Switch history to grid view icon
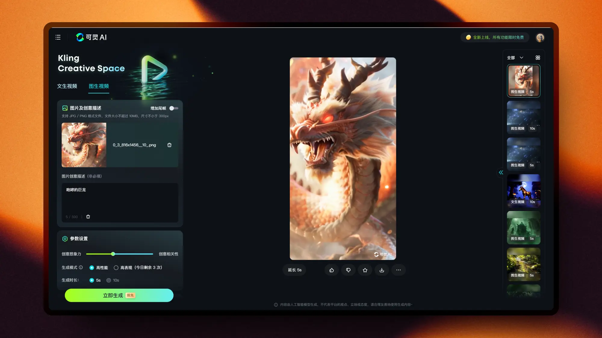 [538, 58]
